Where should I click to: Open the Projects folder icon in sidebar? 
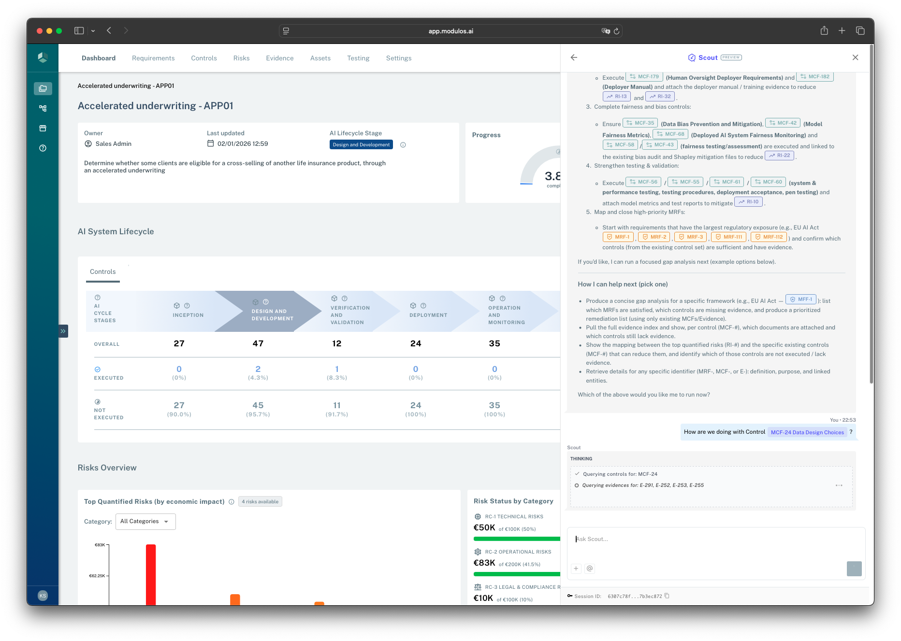pos(43,88)
